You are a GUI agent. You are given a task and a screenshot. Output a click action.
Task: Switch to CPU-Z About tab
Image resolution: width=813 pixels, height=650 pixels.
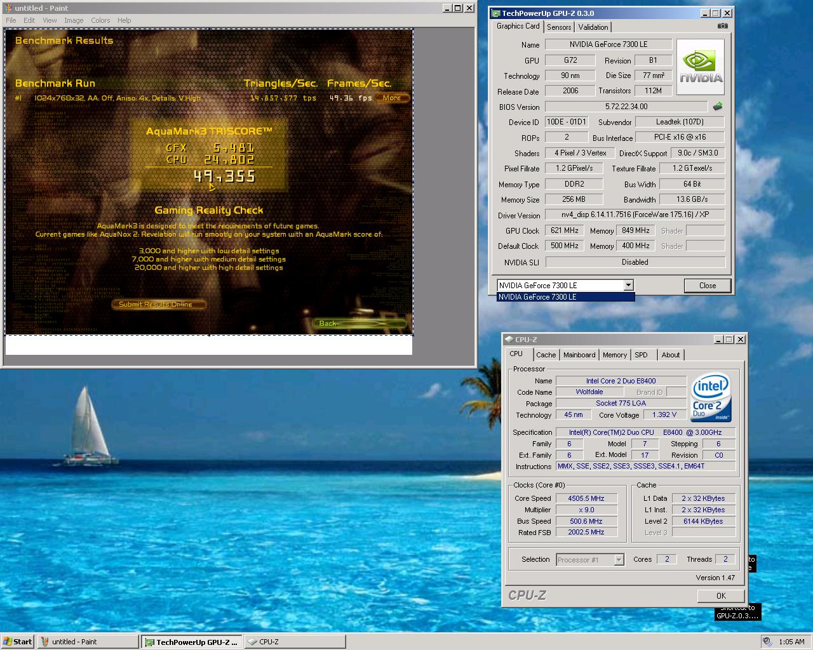tap(670, 355)
